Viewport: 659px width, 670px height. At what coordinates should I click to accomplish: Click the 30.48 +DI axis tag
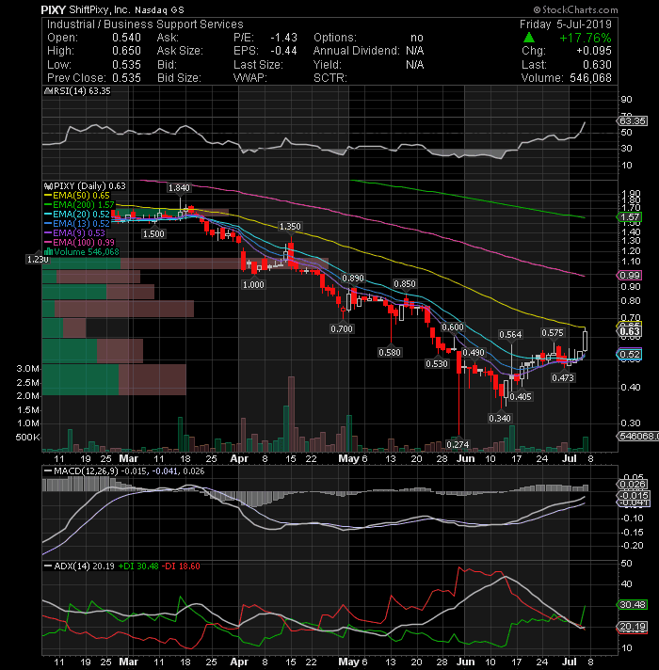coord(633,605)
